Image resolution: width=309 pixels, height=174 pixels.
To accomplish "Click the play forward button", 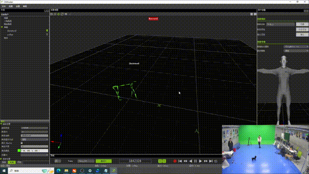I will [200, 161].
